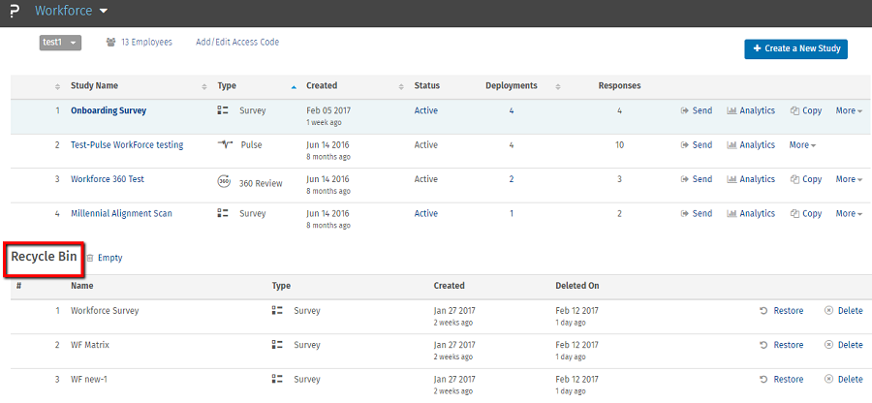The image size is (872, 403).
Task: Open the Onboarding Survey study link
Action: 109,111
